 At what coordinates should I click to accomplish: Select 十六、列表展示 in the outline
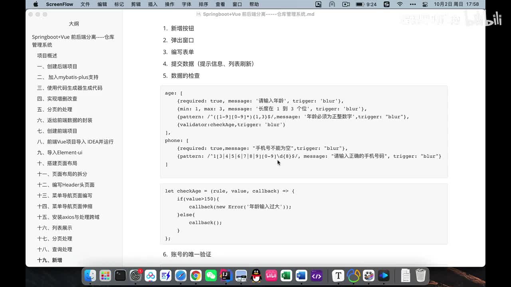coord(55,228)
